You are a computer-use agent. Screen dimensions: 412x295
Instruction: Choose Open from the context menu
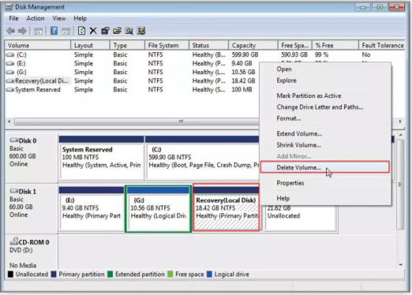(x=325, y=69)
